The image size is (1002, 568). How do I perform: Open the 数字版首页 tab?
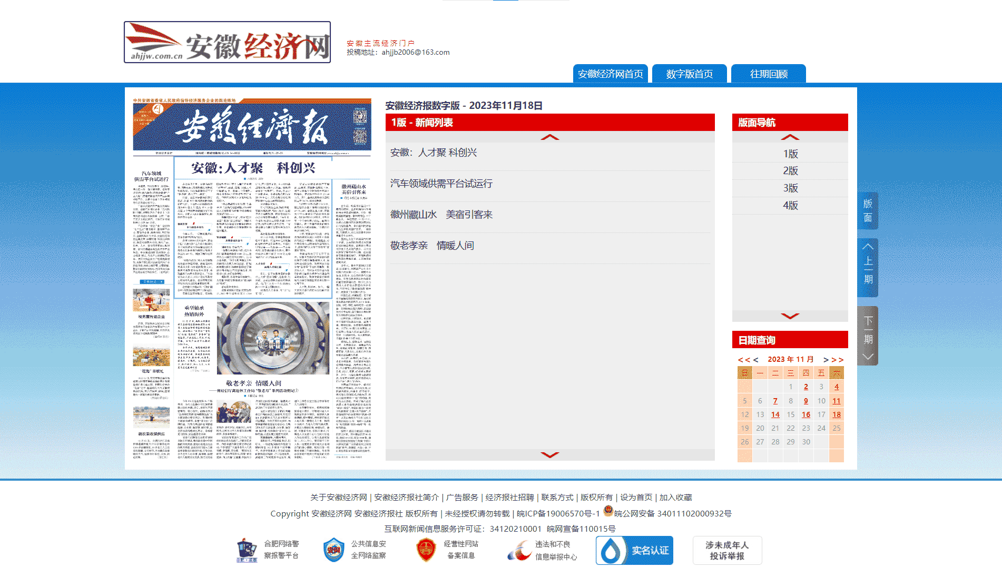(x=689, y=74)
